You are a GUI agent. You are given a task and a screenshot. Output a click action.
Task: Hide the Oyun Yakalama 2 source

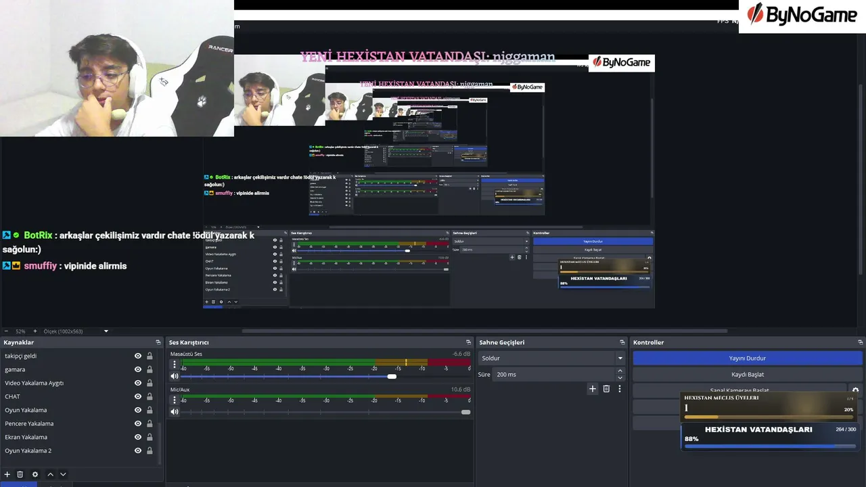(138, 450)
